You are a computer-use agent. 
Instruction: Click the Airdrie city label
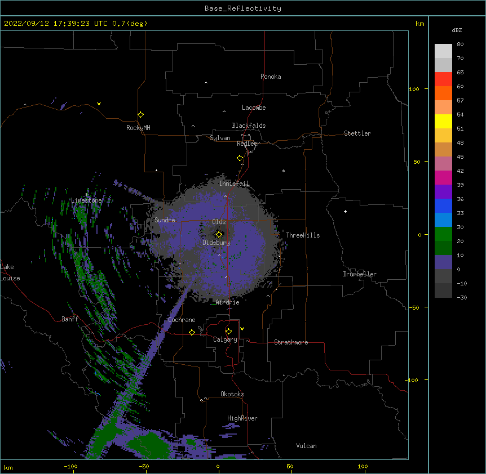tap(228, 302)
